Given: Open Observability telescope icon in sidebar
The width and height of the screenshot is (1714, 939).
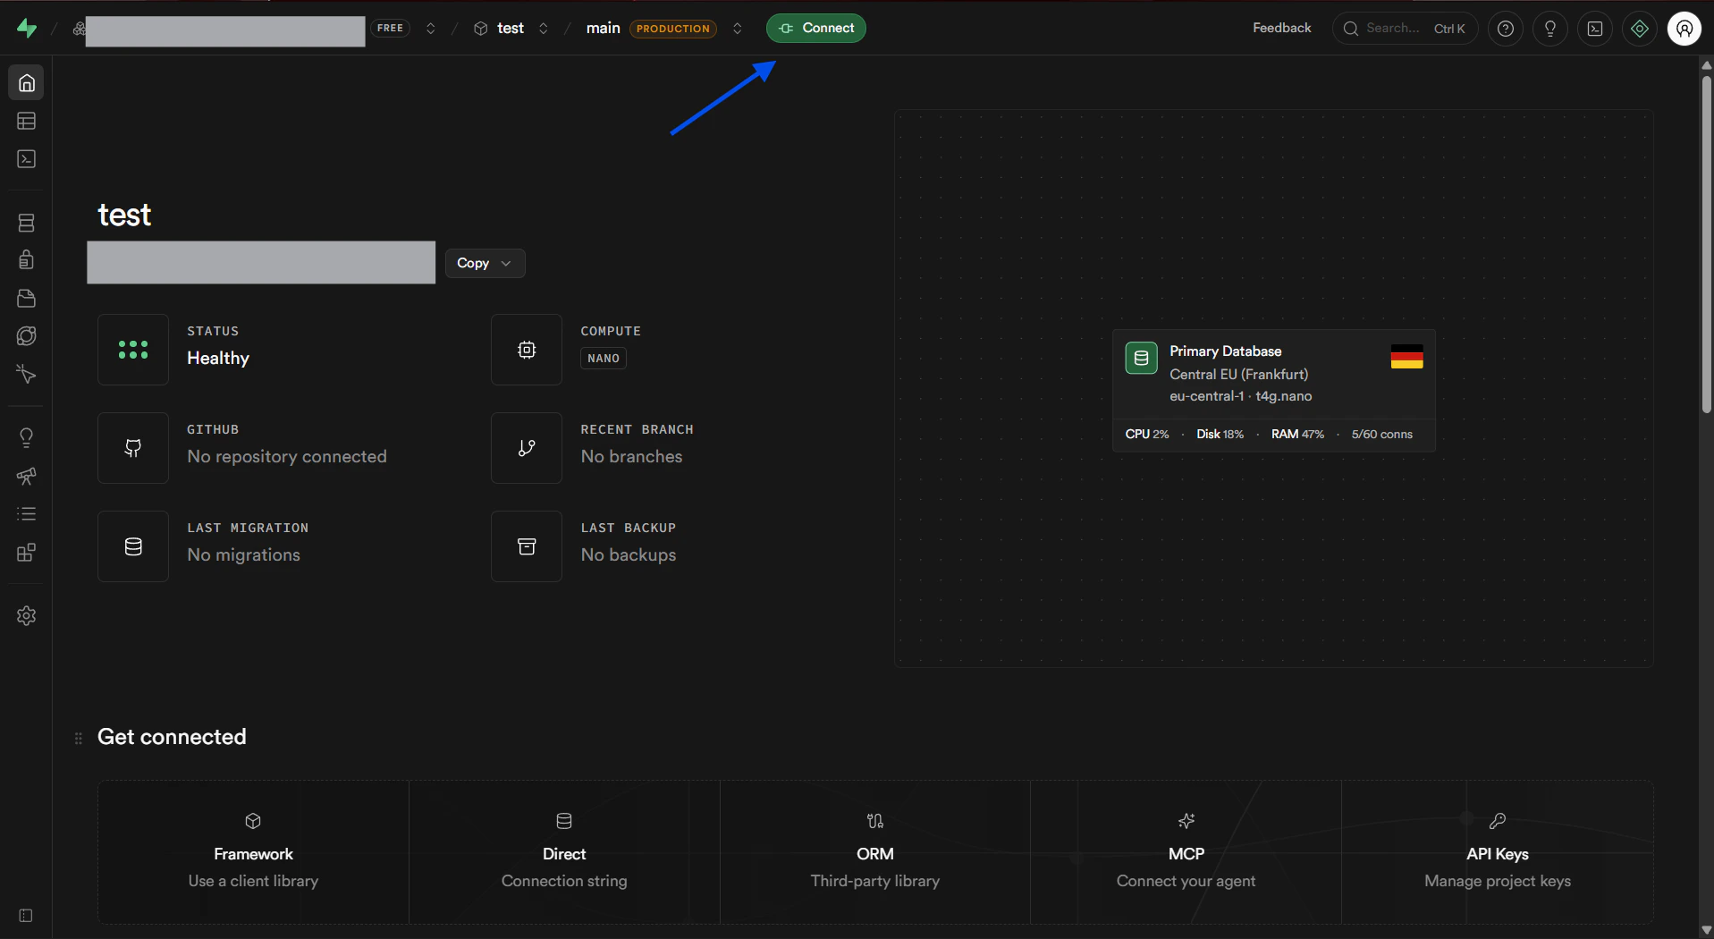Looking at the screenshot, I should coord(27,476).
